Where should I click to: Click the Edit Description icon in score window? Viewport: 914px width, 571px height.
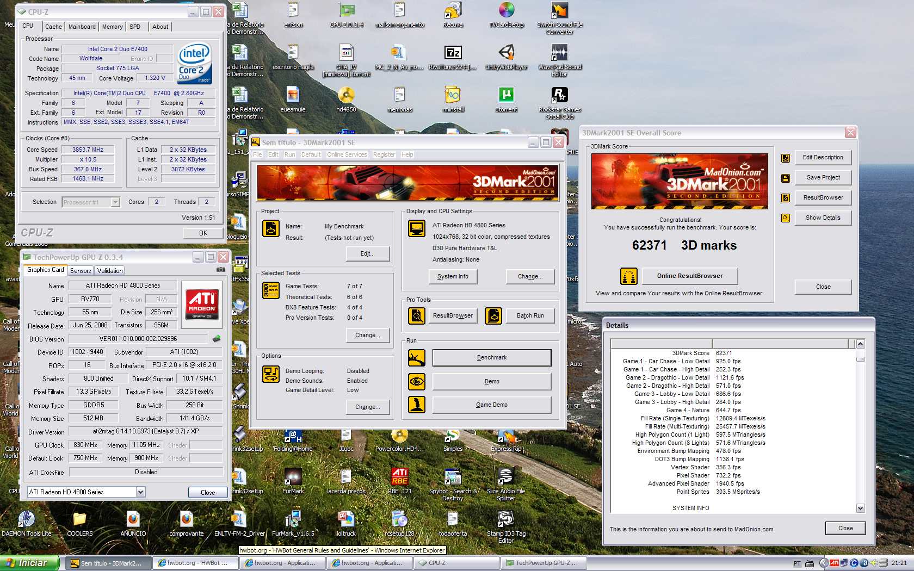pos(785,158)
